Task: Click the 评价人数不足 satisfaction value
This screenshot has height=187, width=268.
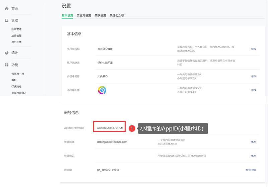Action: 105,63
